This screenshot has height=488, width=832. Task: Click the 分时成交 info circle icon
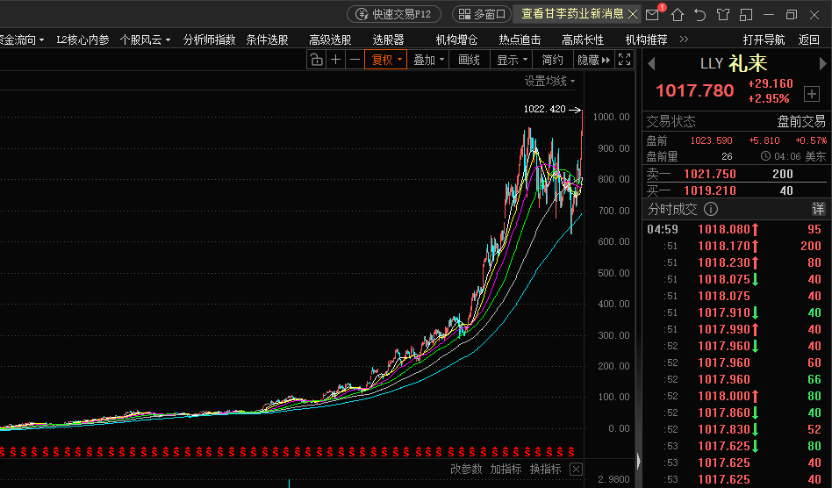click(711, 209)
